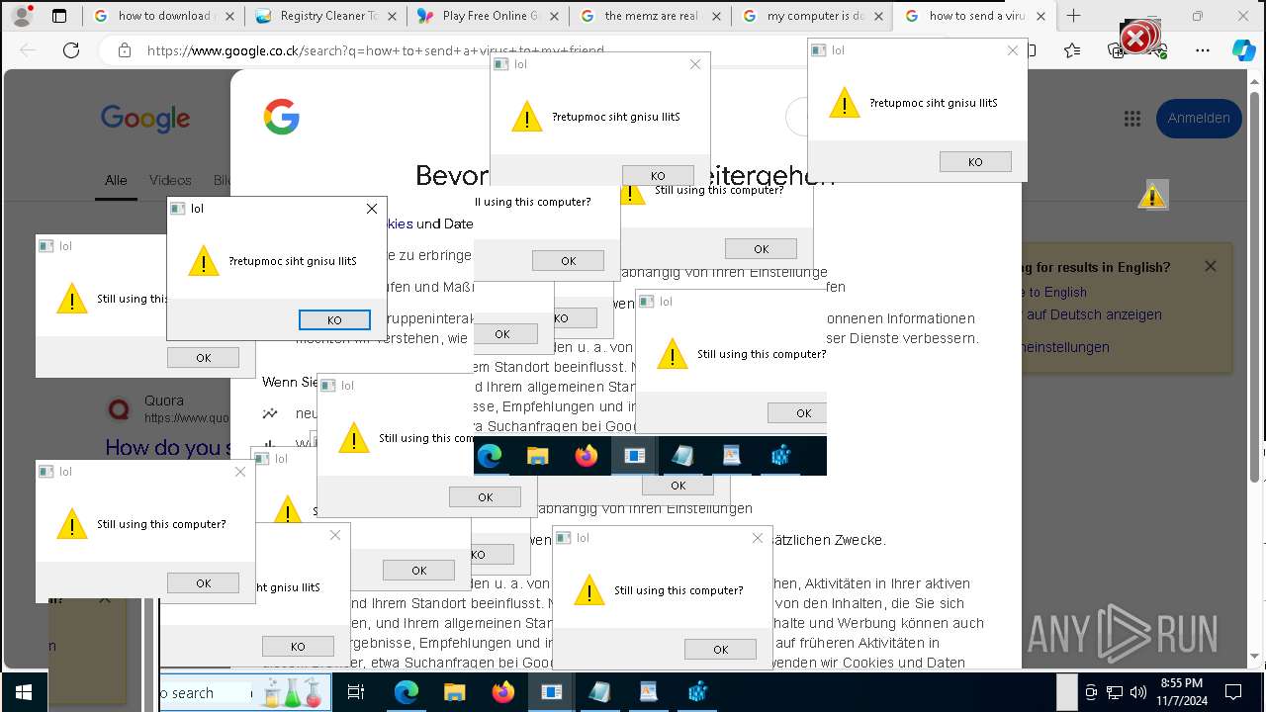Open the Windows Start button
The width and height of the screenshot is (1266, 712).
[x=23, y=692]
